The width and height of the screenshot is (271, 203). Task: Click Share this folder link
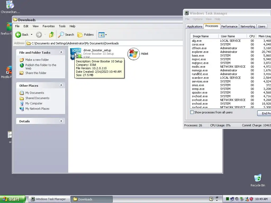coord(36,73)
